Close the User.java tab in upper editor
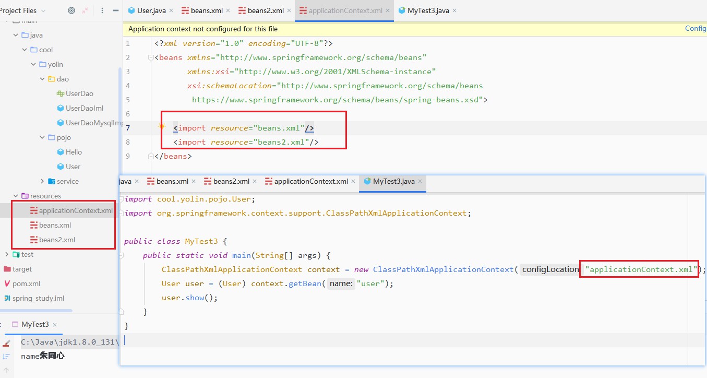Image resolution: width=707 pixels, height=378 pixels. point(171,11)
